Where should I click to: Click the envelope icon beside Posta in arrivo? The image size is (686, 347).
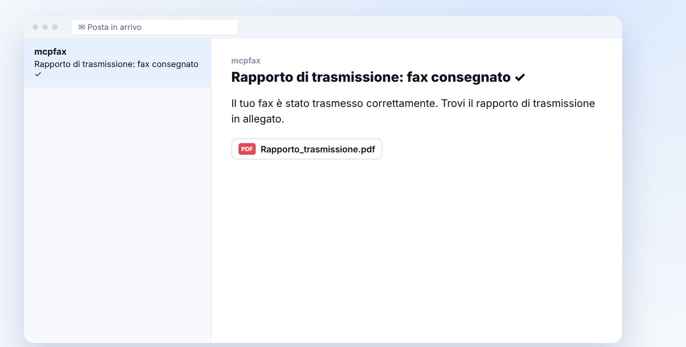pyautogui.click(x=82, y=27)
